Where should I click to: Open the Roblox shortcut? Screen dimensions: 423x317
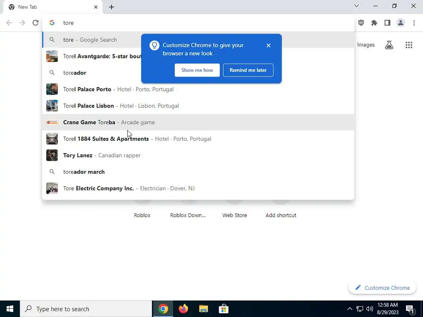[142, 215]
